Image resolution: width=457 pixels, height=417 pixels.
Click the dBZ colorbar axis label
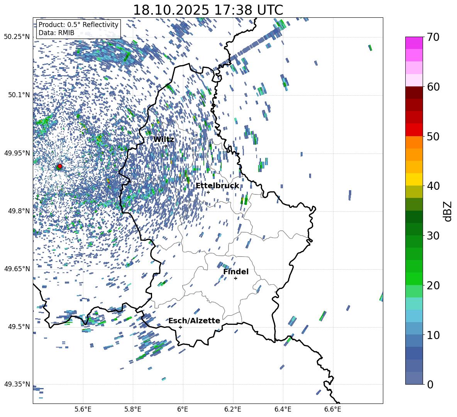tap(448, 211)
